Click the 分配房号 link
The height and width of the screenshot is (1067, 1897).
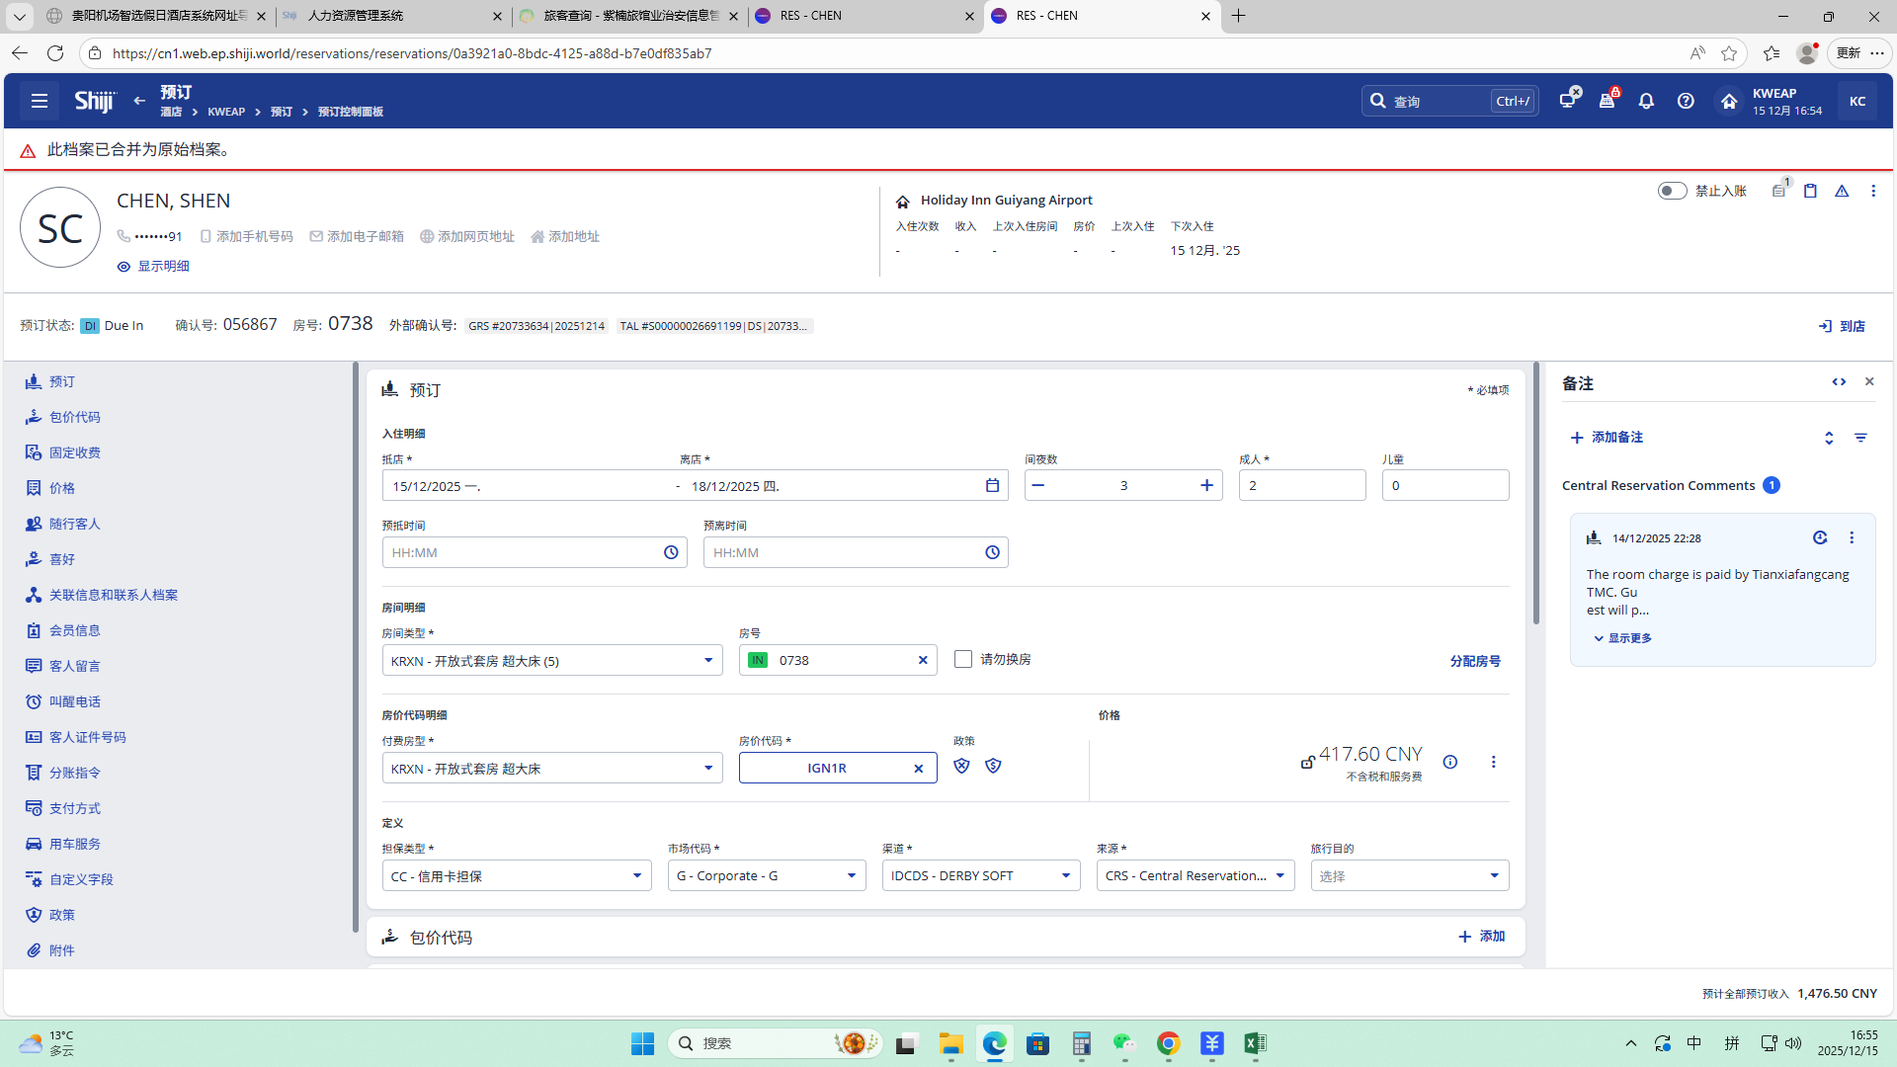point(1474,661)
